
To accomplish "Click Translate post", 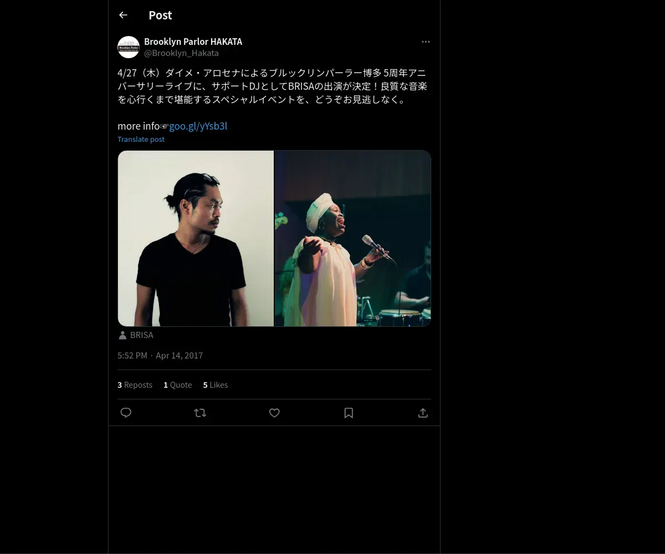I will 141,139.
